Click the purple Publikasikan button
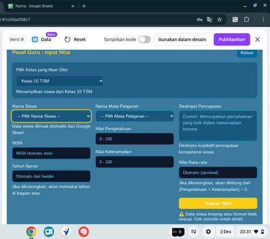The height and width of the screenshot is (239, 270). 232,39
